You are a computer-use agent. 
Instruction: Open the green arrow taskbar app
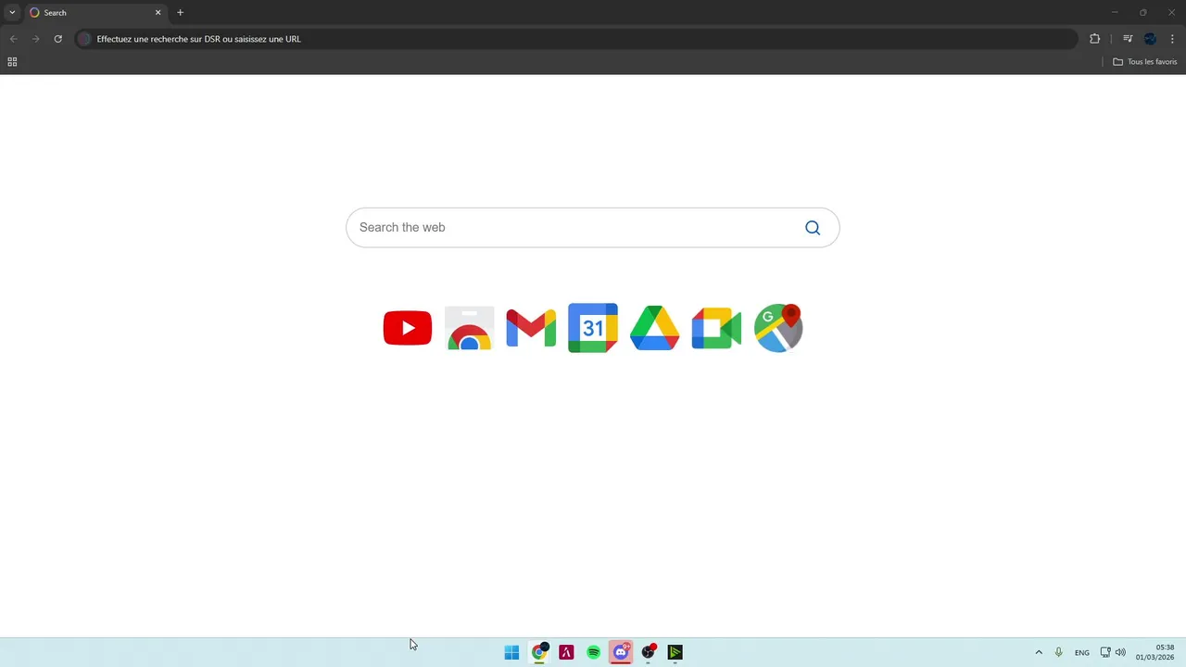[675, 652]
